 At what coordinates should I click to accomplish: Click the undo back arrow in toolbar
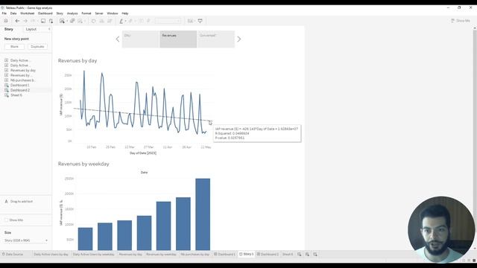coord(17,21)
